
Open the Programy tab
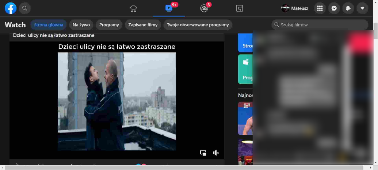(x=109, y=25)
